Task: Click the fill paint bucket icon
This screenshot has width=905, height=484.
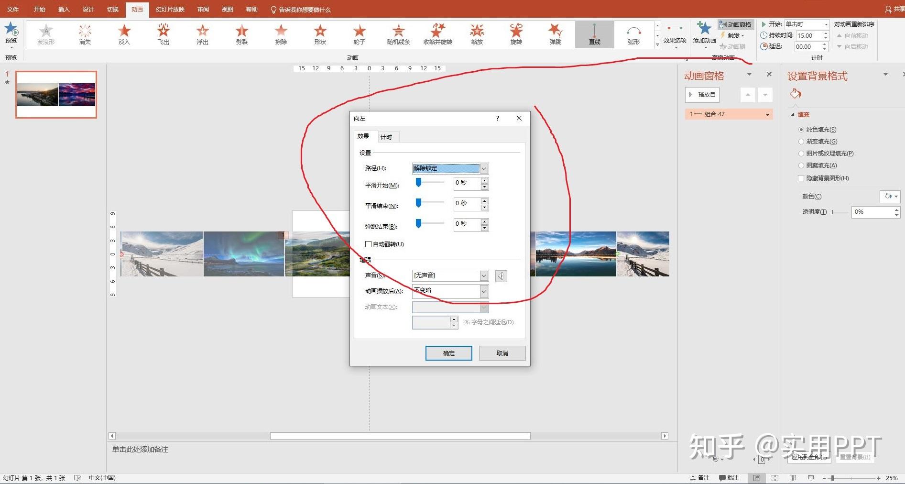Action: point(796,94)
